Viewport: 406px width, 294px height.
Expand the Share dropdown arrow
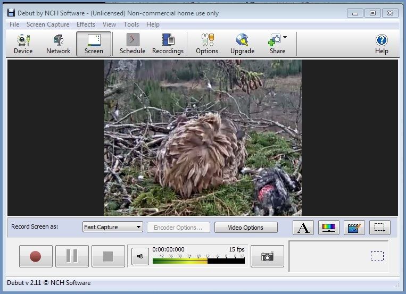285,37
